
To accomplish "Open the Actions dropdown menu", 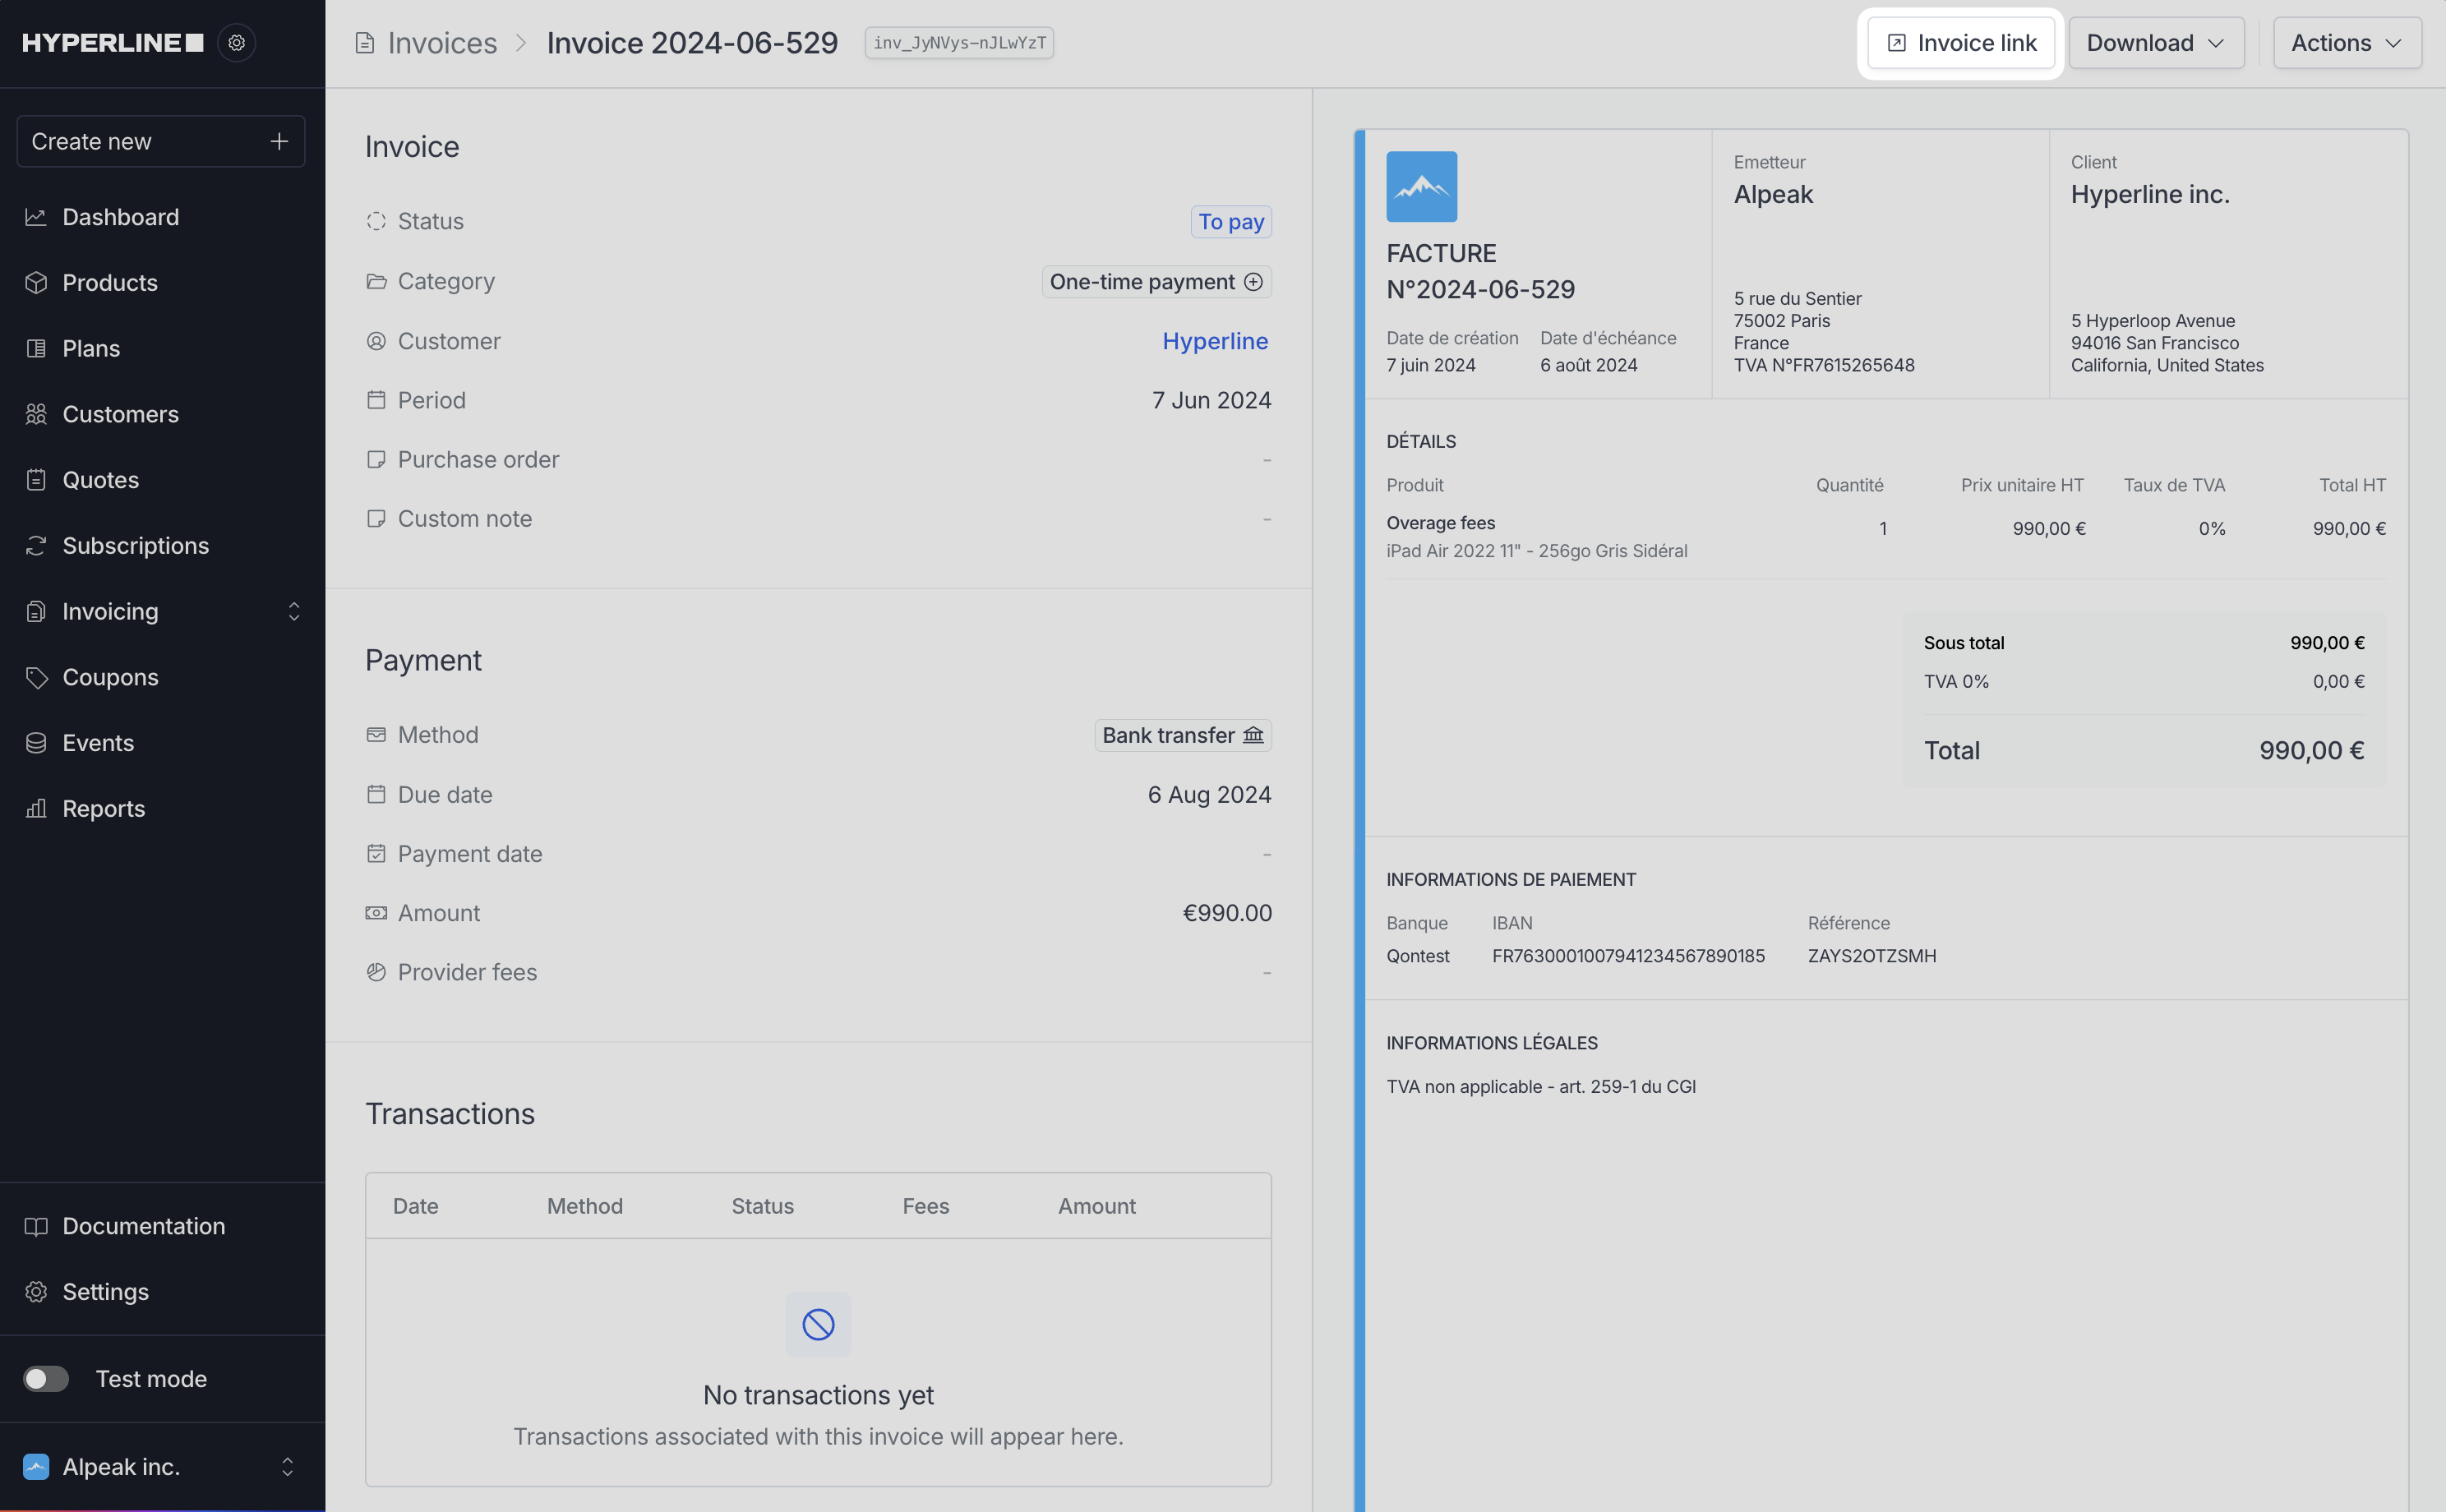I will pyautogui.click(x=2347, y=43).
